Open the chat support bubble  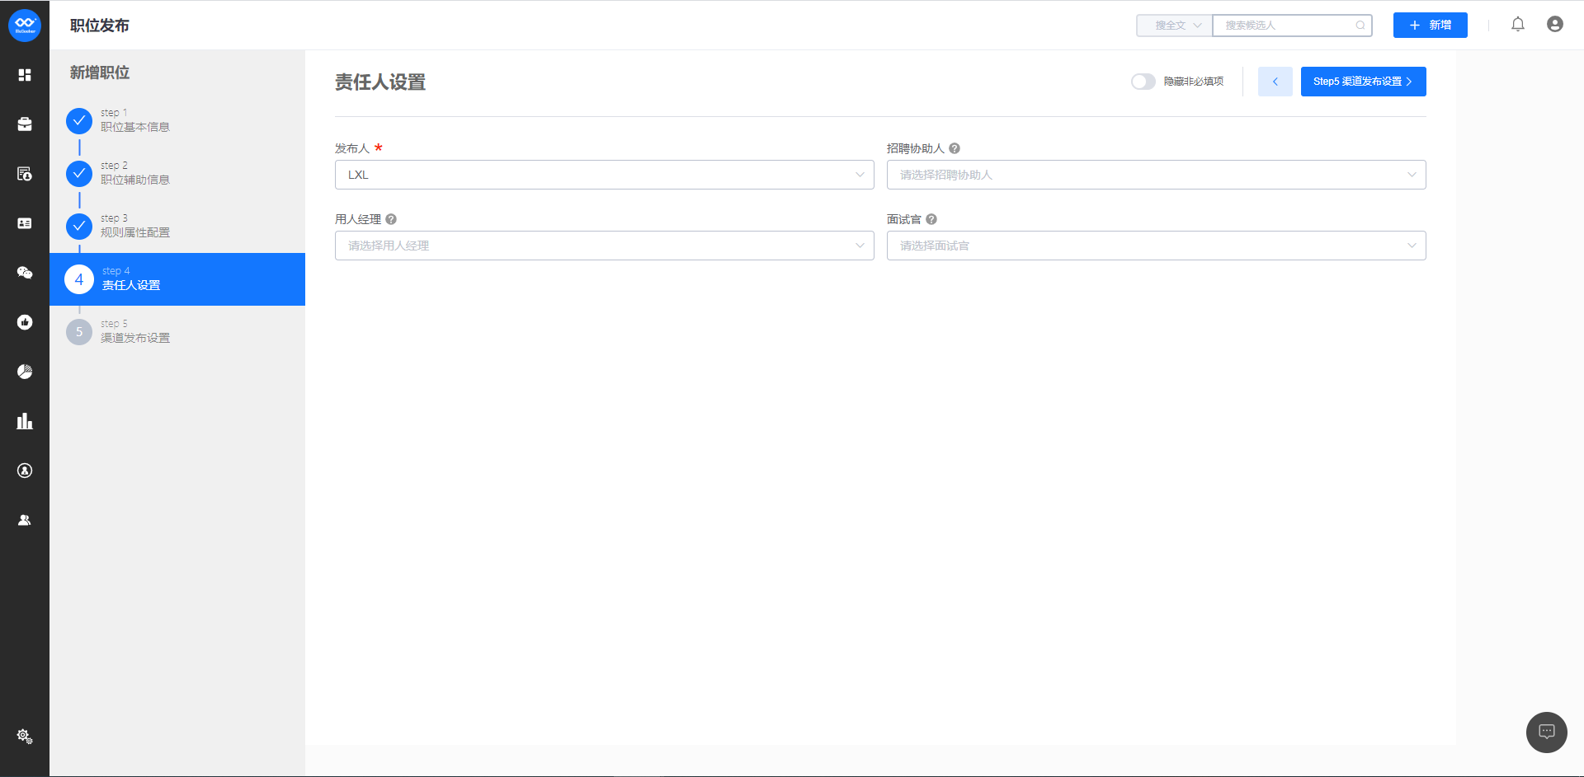tap(1547, 733)
